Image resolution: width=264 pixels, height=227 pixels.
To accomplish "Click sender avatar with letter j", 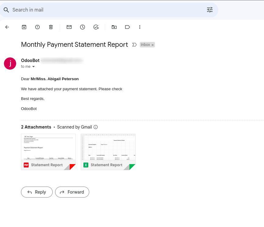I will point(10,64).
